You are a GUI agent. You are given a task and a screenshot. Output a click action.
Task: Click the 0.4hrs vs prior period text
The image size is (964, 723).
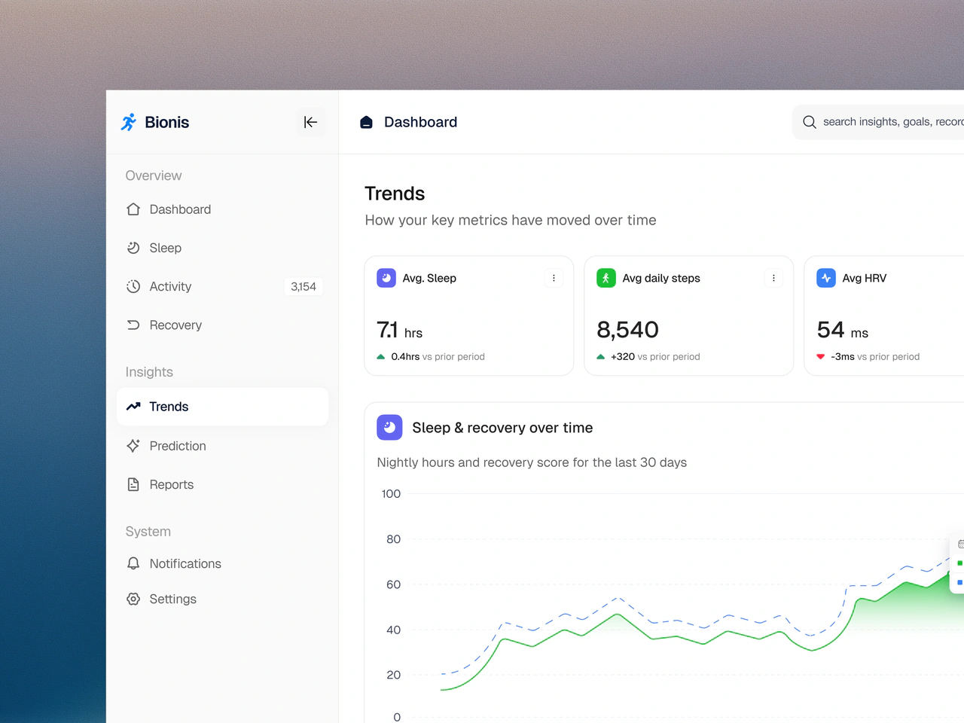click(x=438, y=357)
